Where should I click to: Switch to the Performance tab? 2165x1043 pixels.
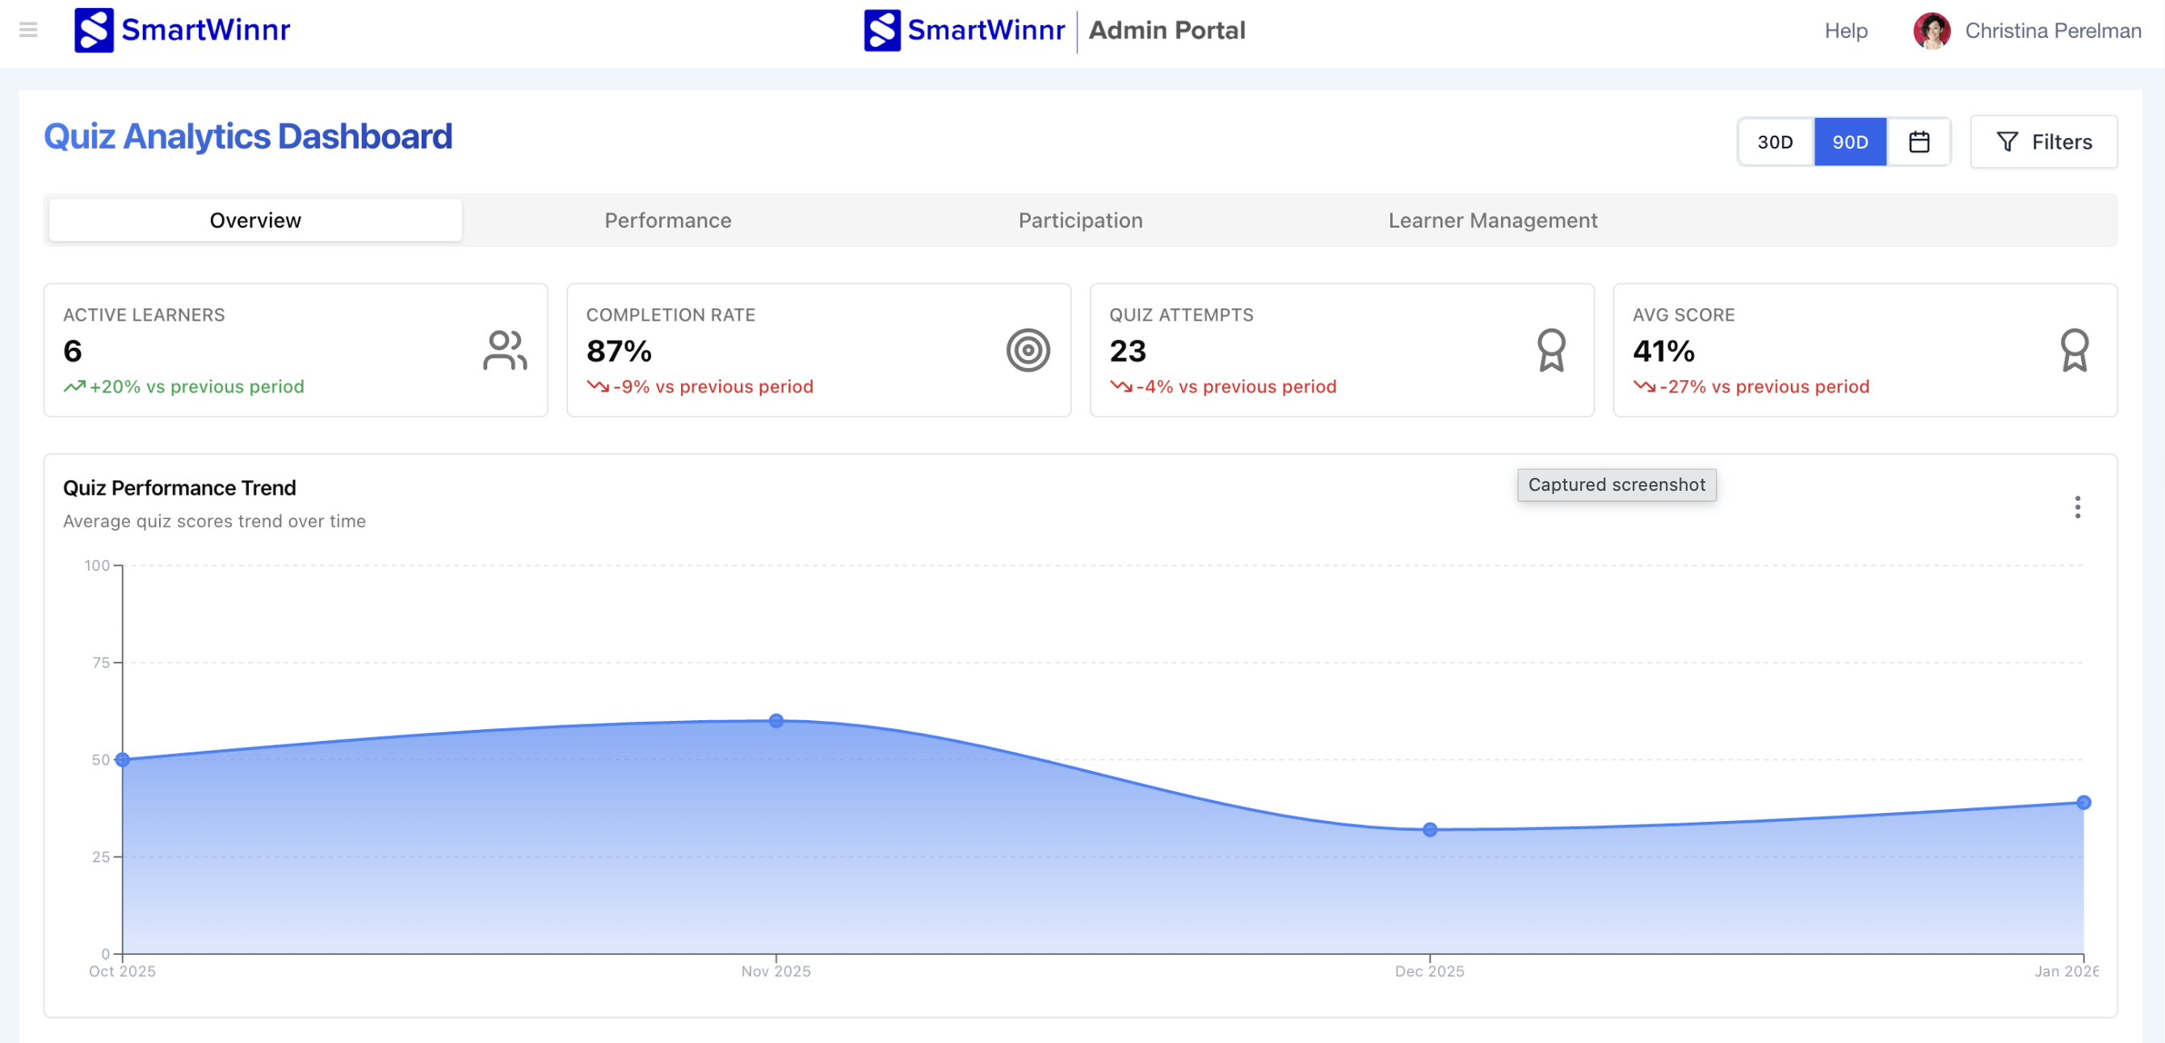[667, 220]
